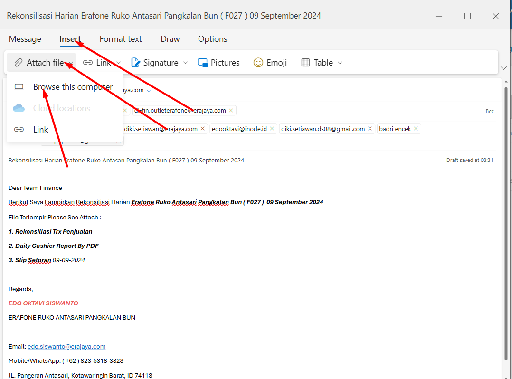Viewport: 512px width, 379px height.
Task: Select Browse this computer option
Action: (x=73, y=87)
